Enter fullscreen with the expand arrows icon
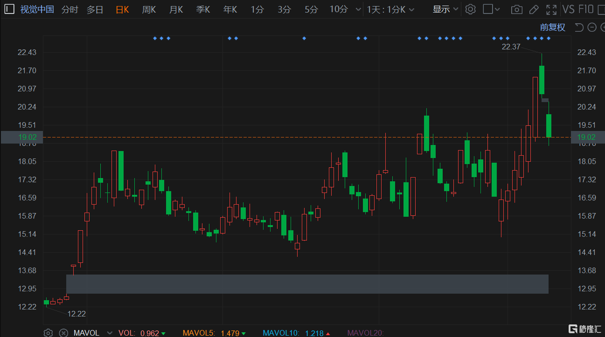Viewport: 605px width, 337px height. [551, 9]
